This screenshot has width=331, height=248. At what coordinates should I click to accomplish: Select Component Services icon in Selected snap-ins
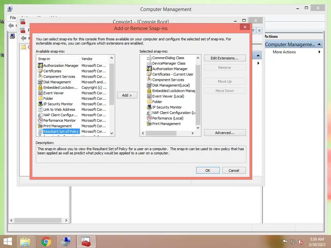pyautogui.click(x=149, y=80)
